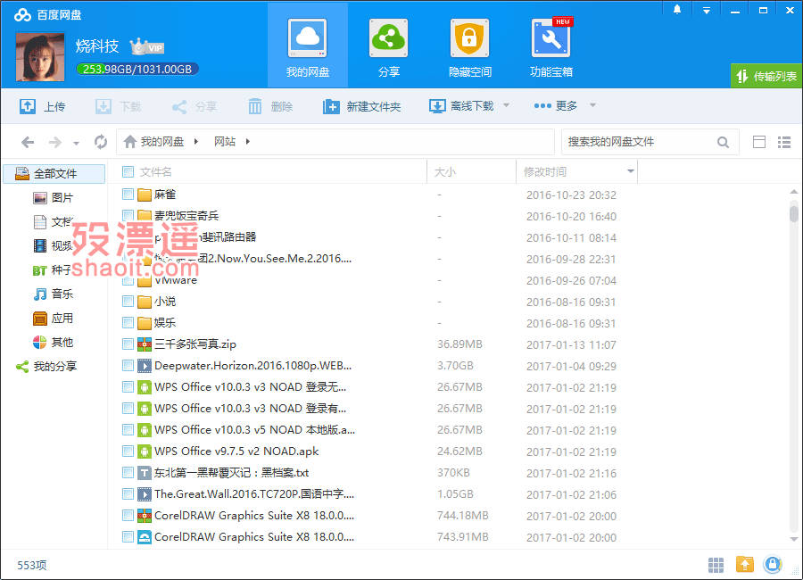Check the Deepwater.Horizon file checkbox

pyautogui.click(x=128, y=366)
